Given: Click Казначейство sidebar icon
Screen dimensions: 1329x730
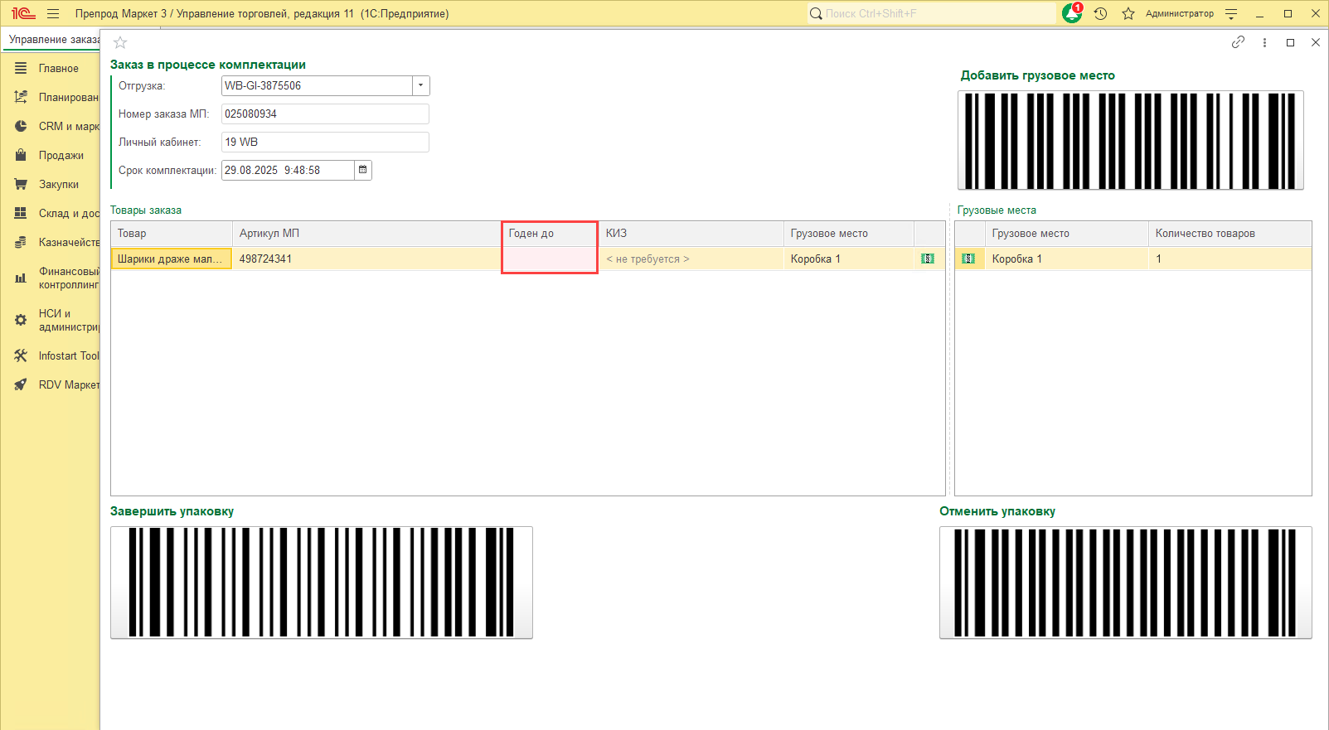Looking at the screenshot, I should (21, 243).
